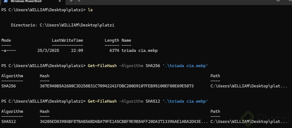Click the ls command text

[x=90, y=10]
